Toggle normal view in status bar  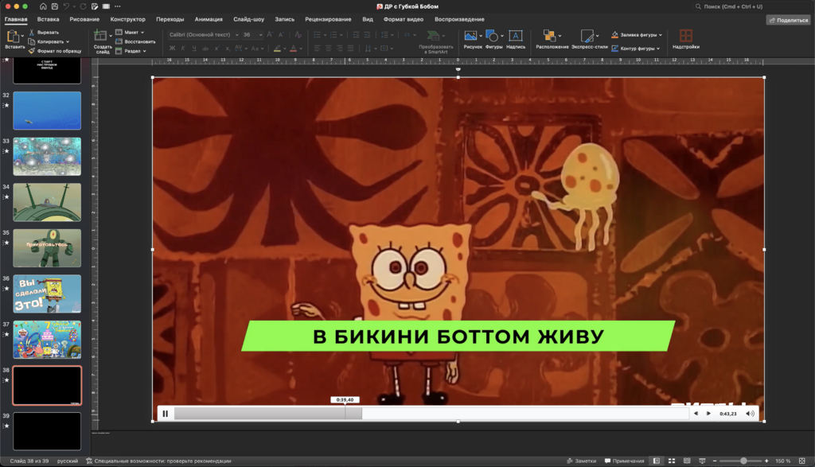[x=657, y=461]
